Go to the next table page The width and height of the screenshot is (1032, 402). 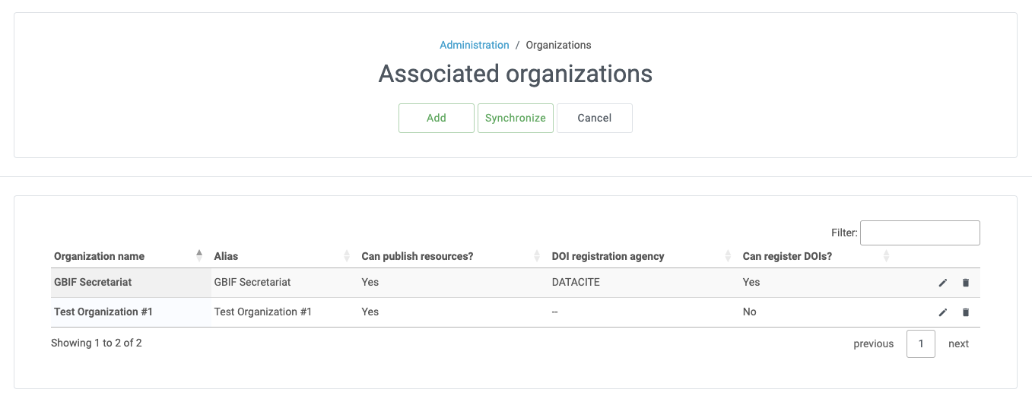[958, 343]
